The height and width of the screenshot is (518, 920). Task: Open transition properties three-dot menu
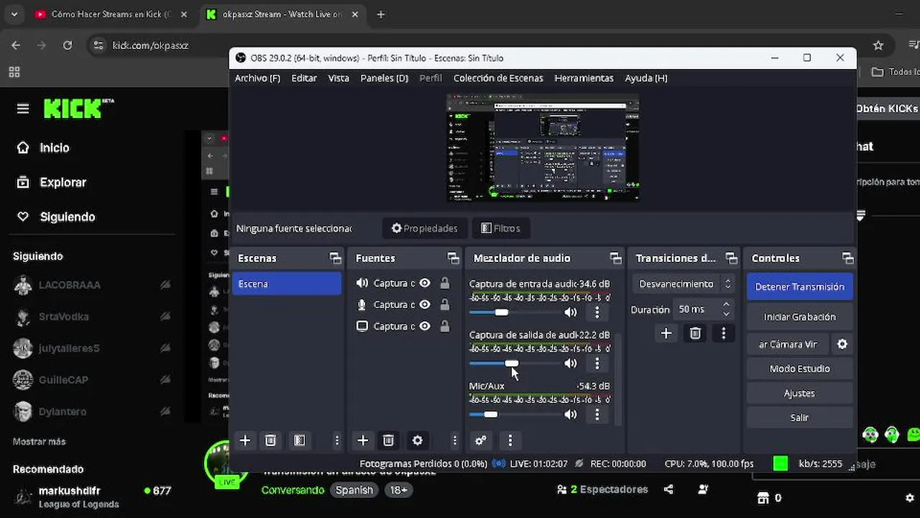[x=724, y=333]
